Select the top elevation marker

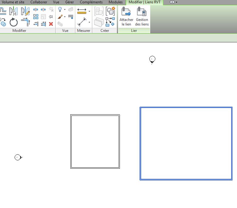click(x=152, y=60)
